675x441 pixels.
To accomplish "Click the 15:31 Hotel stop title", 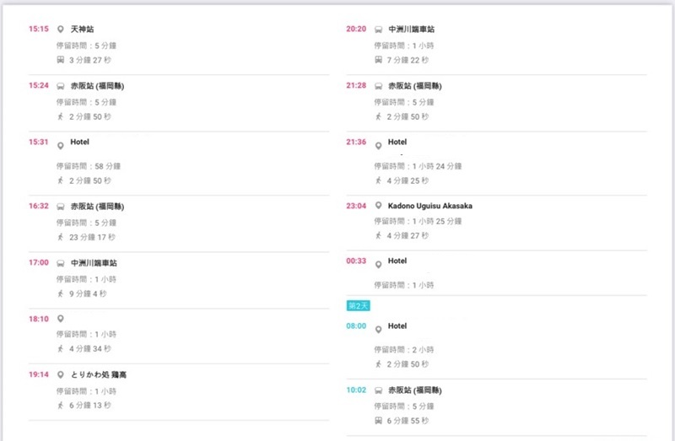I will (80, 142).
